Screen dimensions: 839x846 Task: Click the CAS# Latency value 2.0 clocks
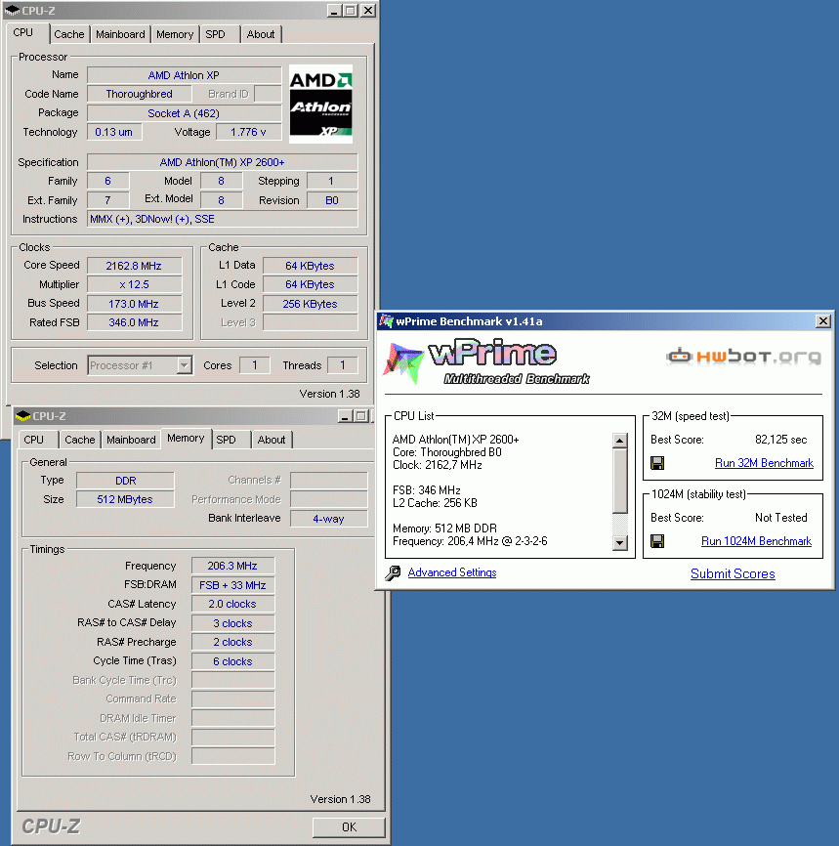coord(233,605)
